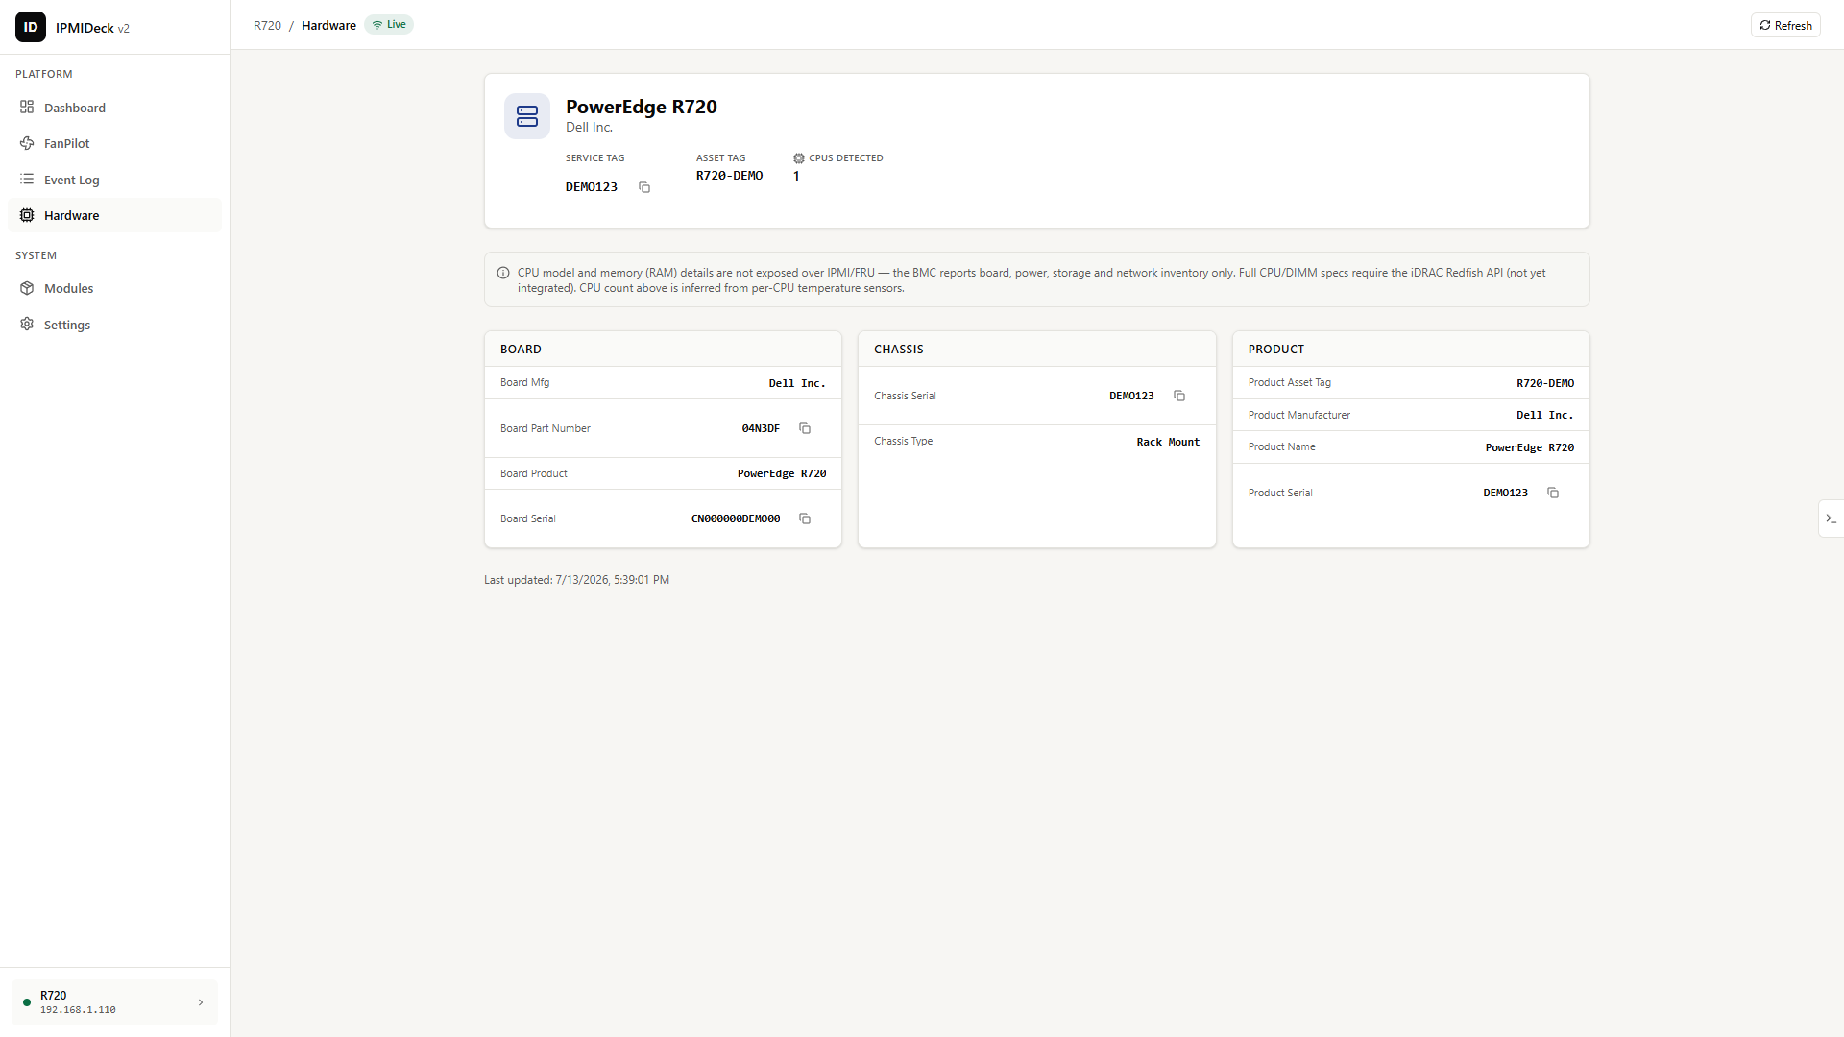
Task: Click the Settings gear icon
Action: coord(27,324)
